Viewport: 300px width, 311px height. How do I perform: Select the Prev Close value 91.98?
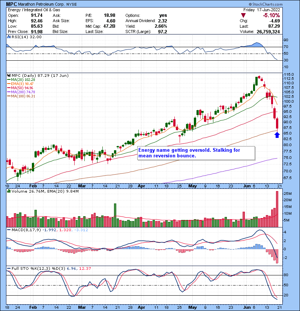(37, 31)
